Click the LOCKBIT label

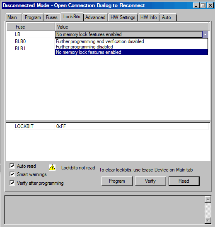click(x=24, y=126)
